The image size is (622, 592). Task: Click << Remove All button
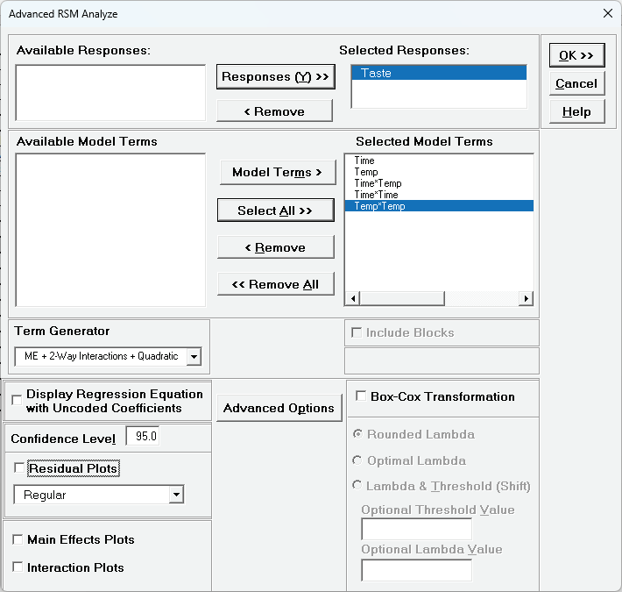point(275,284)
